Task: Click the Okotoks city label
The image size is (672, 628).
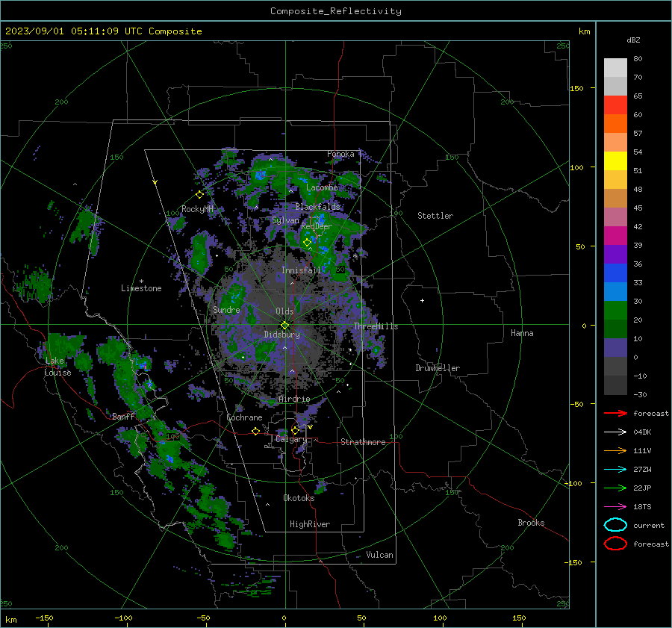Action: click(299, 498)
